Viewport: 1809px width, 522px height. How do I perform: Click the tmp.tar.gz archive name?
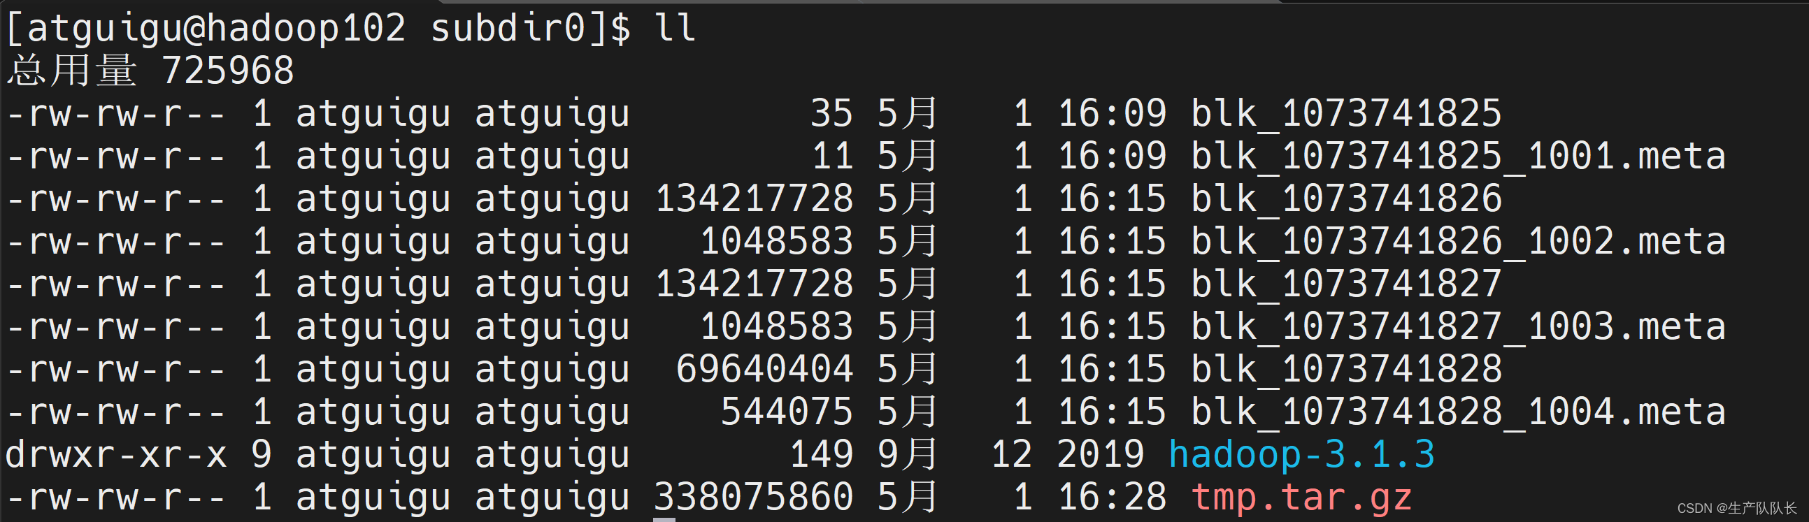pos(1302,499)
